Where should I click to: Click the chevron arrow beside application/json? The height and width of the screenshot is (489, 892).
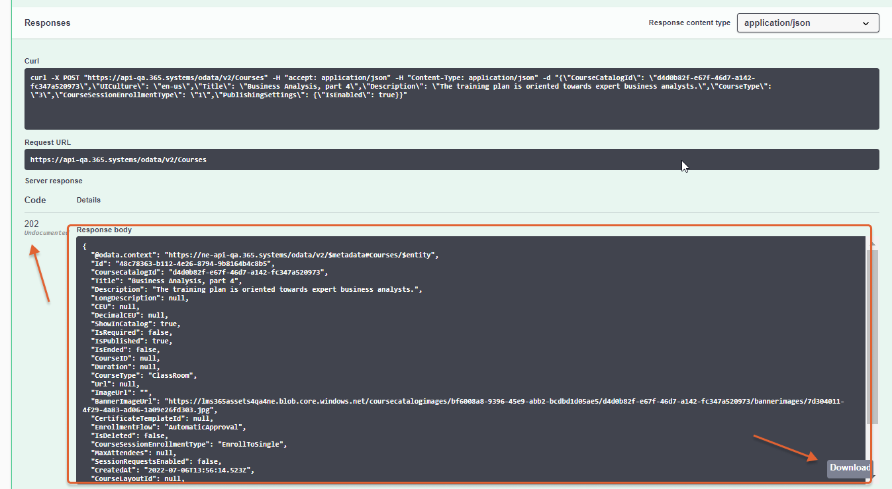click(x=866, y=23)
